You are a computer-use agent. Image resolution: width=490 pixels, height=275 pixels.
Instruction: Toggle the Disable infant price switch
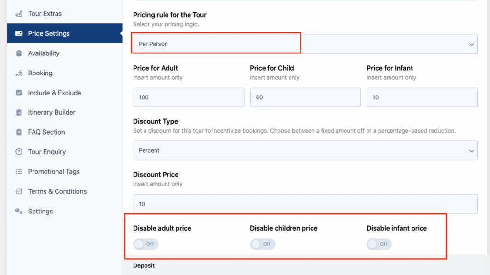[379, 244]
